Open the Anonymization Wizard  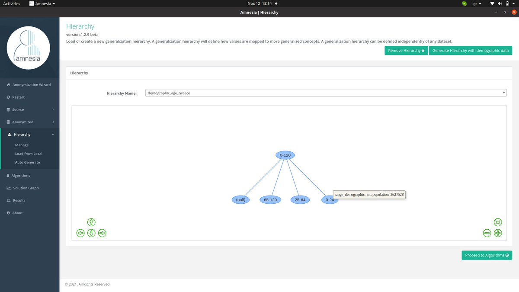point(29,85)
